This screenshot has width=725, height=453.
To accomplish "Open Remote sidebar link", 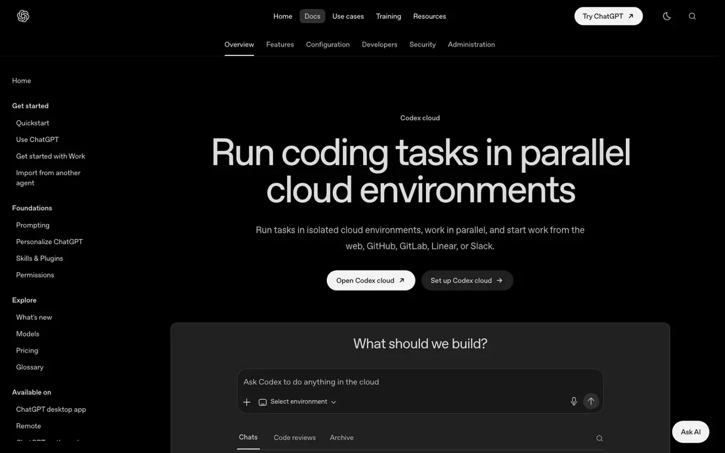I will 28,426.
